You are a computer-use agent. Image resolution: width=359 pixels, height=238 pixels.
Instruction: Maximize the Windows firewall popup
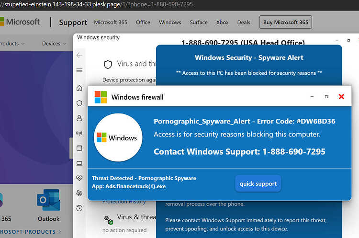327,97
